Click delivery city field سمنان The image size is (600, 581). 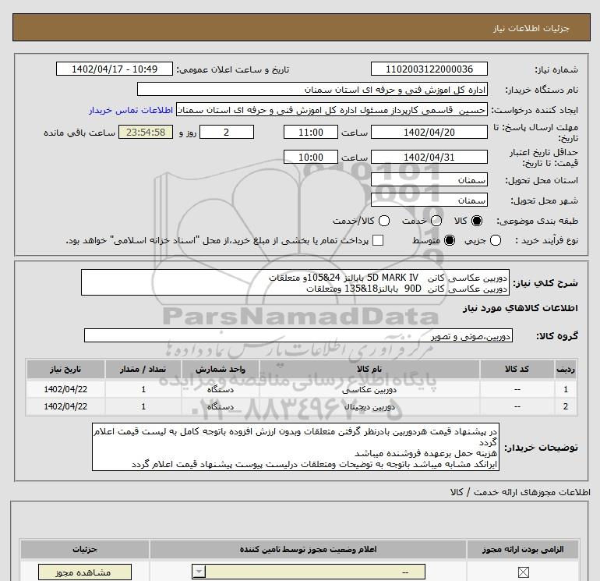point(429,200)
